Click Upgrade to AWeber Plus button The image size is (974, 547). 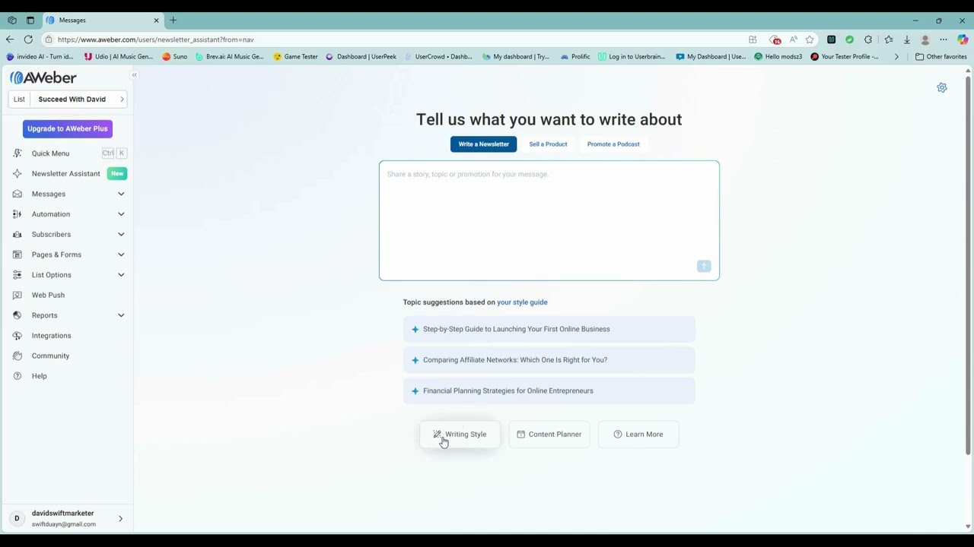[68, 129]
